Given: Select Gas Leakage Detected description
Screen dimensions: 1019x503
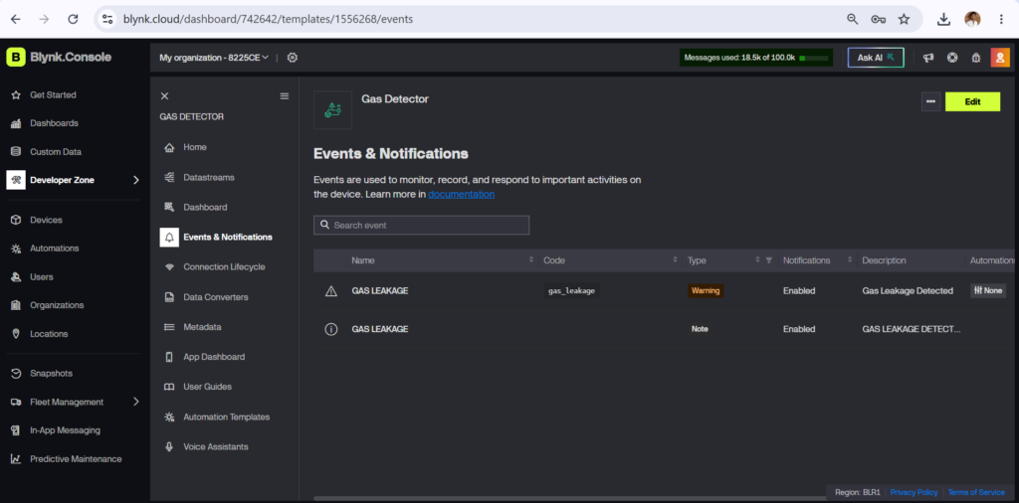Looking at the screenshot, I should point(908,291).
